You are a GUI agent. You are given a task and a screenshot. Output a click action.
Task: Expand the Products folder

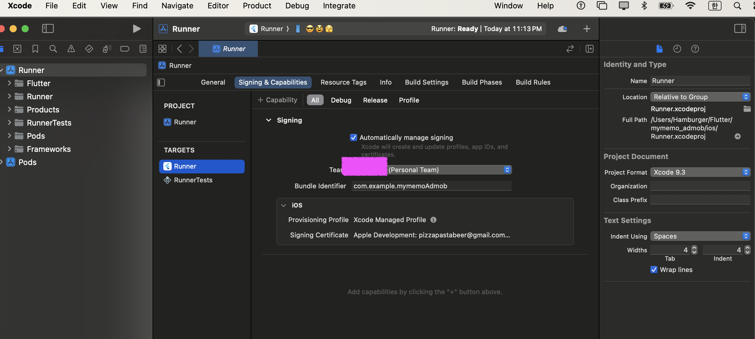pyautogui.click(x=9, y=109)
